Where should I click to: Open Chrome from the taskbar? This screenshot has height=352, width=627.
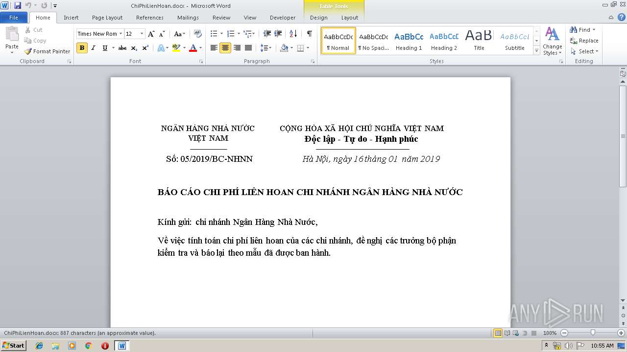coord(89,346)
